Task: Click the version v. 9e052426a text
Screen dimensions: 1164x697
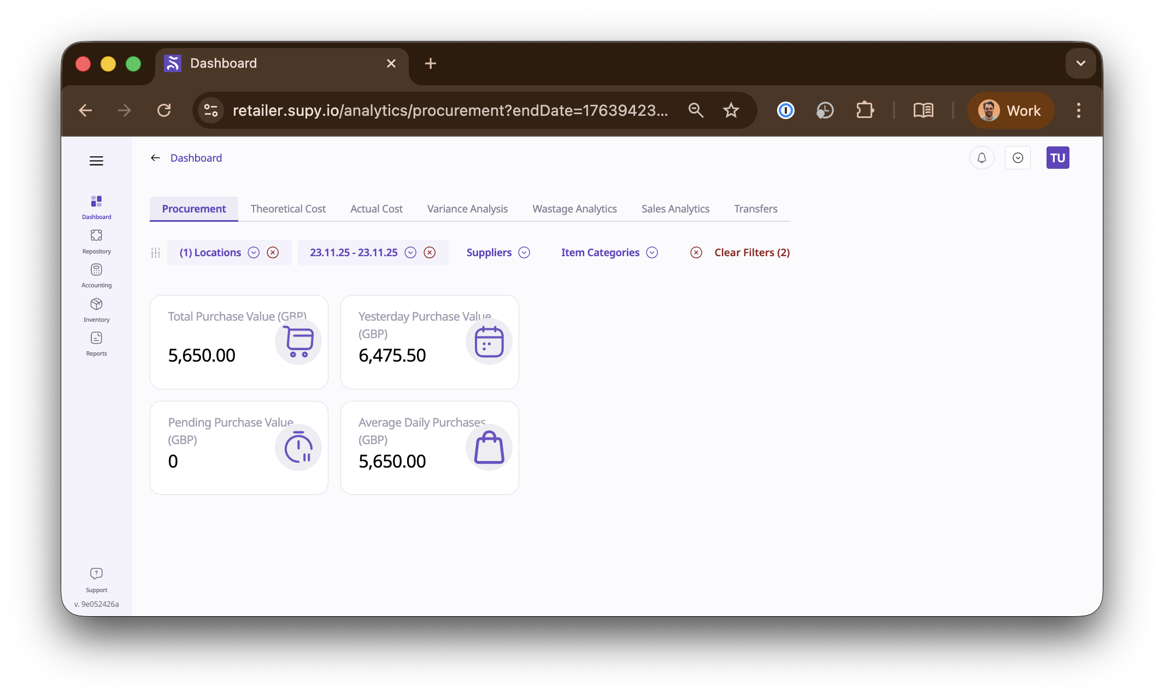Action: coord(96,604)
